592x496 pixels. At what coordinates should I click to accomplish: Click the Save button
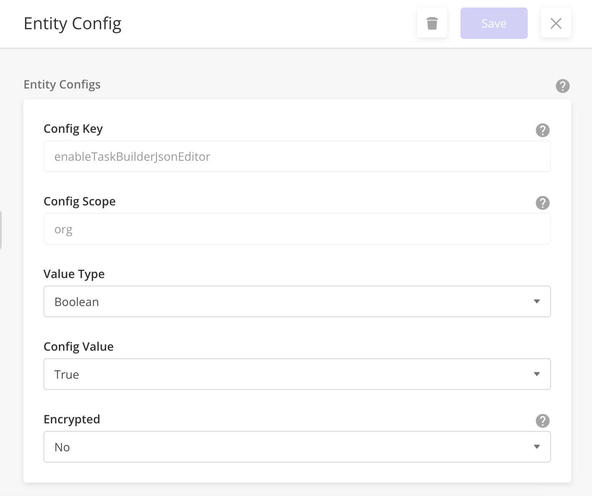[494, 23]
